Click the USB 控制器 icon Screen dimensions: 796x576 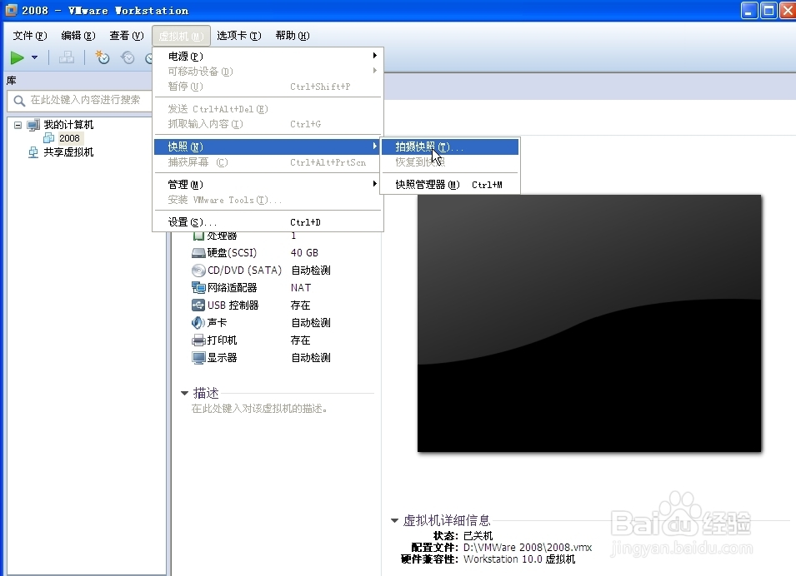pos(198,305)
